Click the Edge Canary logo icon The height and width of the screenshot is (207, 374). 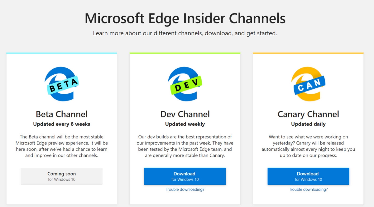click(x=308, y=84)
